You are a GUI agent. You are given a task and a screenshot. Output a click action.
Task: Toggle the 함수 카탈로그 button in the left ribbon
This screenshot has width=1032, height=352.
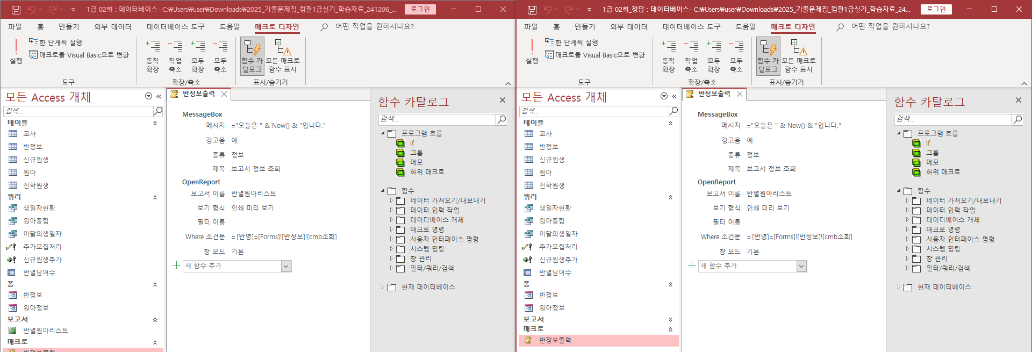(x=252, y=55)
